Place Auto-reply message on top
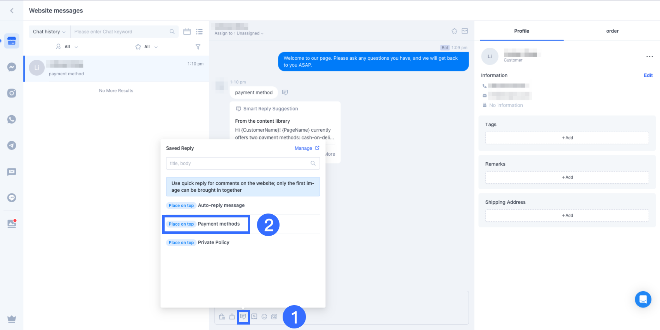Viewport: 660px width, 330px height. pyautogui.click(x=181, y=205)
